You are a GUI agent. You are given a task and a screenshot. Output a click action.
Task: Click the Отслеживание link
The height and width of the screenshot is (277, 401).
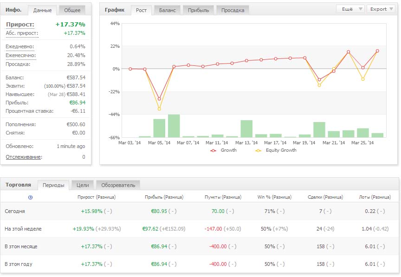tap(23, 157)
